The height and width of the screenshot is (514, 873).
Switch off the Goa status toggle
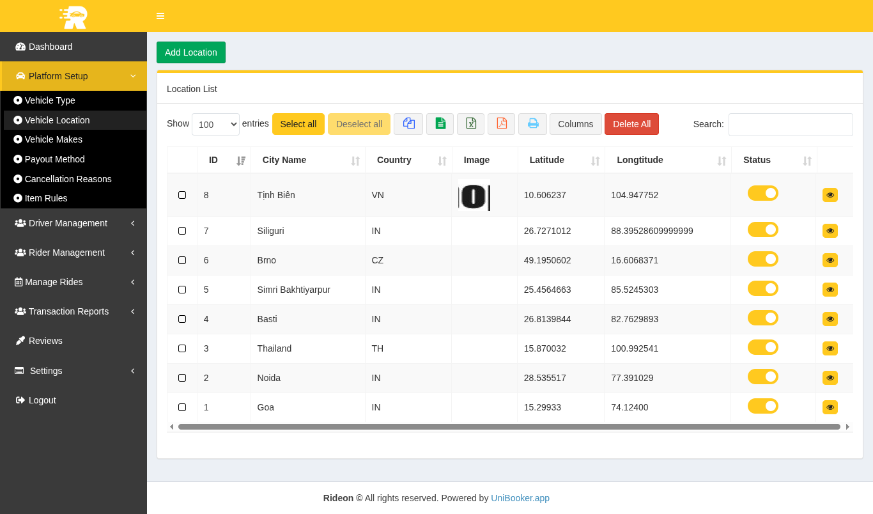pos(762,406)
